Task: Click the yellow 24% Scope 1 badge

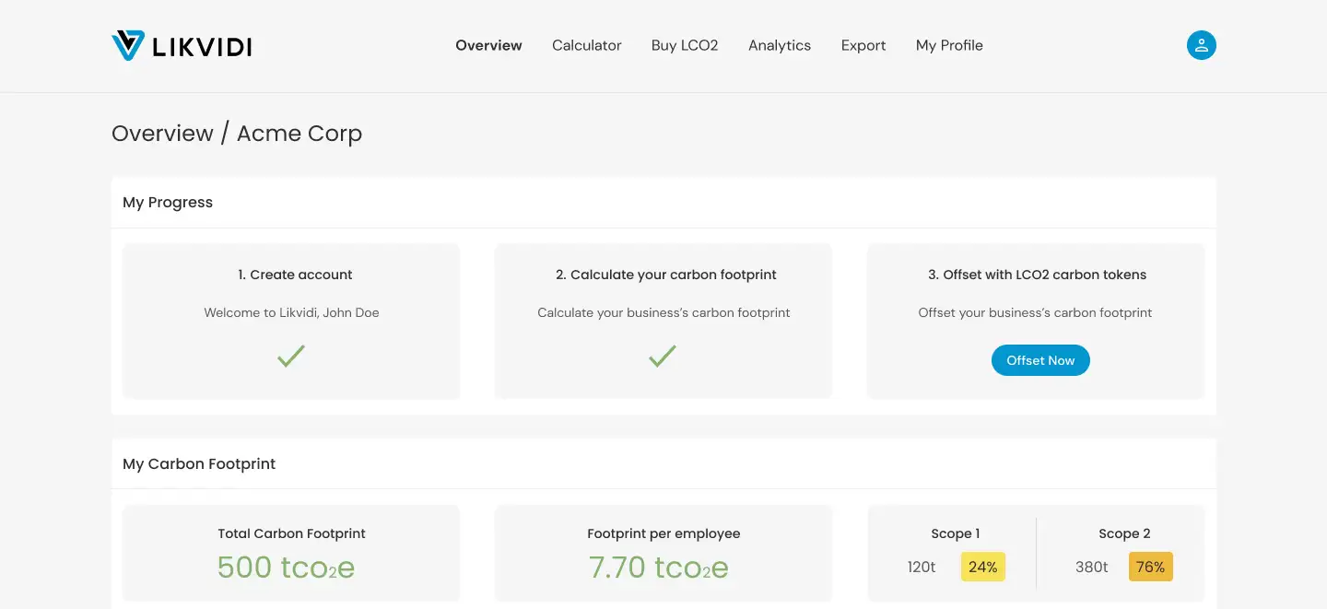Action: coord(982,567)
